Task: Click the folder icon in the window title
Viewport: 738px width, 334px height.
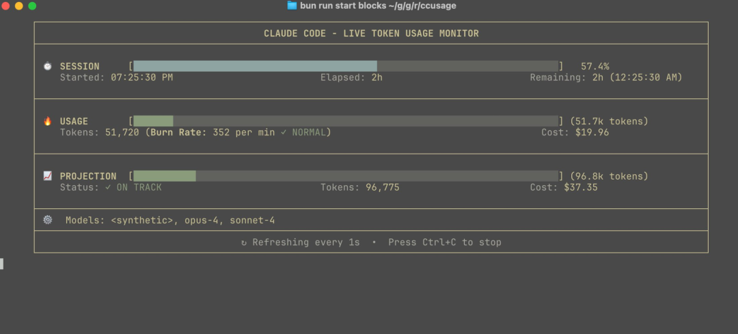Action: click(292, 5)
